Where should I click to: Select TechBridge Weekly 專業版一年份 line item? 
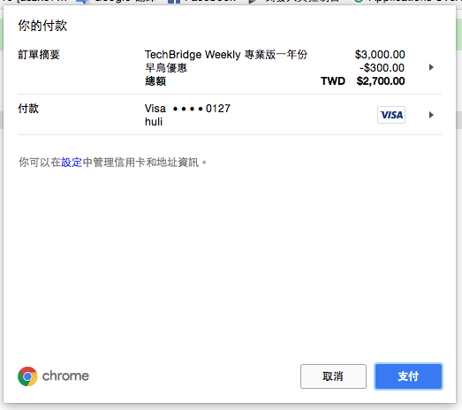[226, 55]
